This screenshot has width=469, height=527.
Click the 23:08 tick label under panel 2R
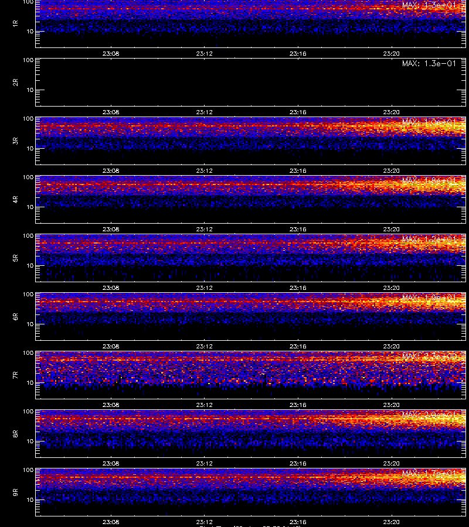(111, 112)
